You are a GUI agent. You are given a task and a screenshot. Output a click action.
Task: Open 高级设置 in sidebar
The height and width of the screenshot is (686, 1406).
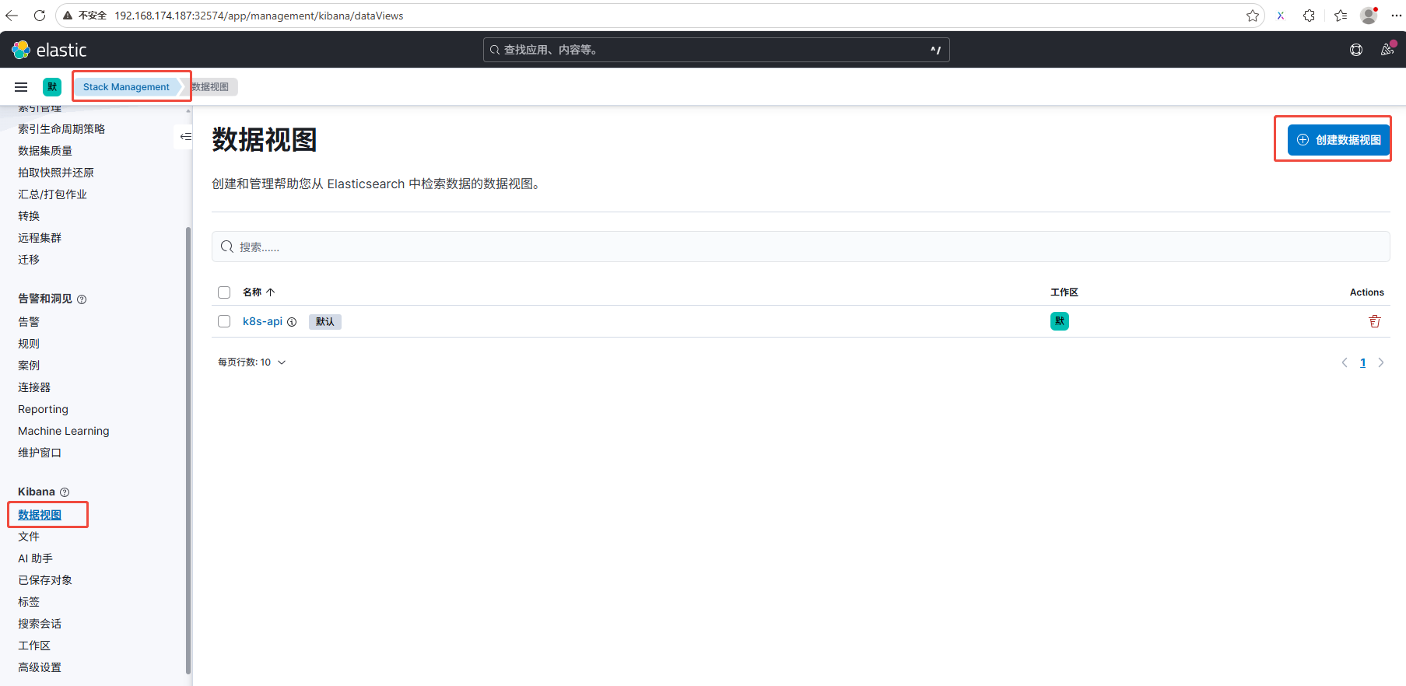[40, 667]
